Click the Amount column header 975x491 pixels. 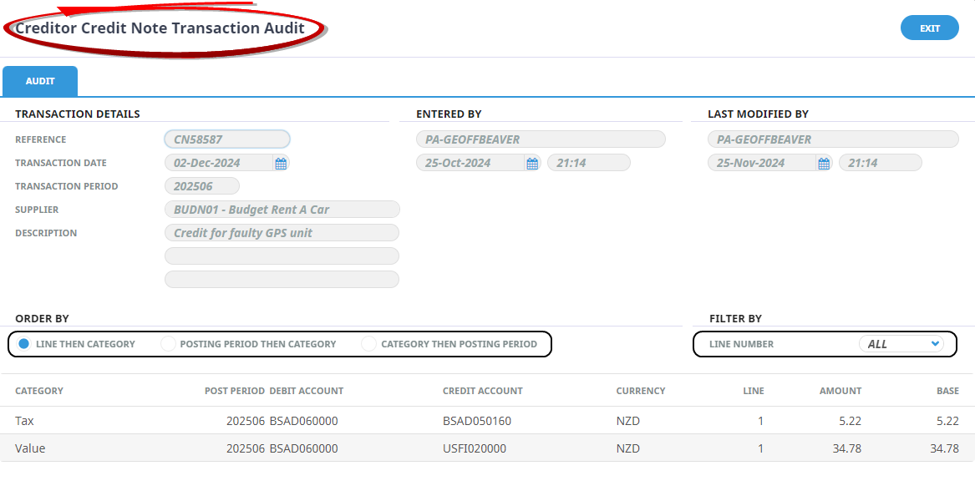840,391
